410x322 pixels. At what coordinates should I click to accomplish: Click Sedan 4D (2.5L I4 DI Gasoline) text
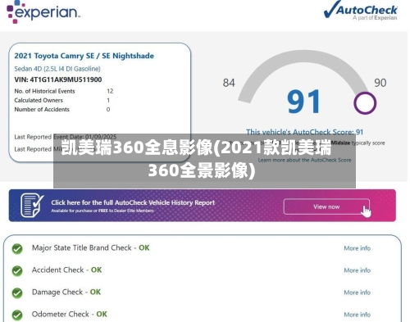click(x=57, y=69)
